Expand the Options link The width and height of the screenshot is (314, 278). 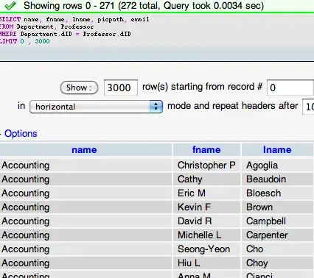(21, 134)
